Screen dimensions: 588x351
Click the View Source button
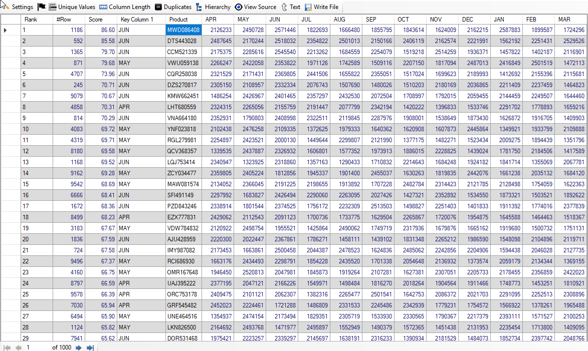[256, 7]
